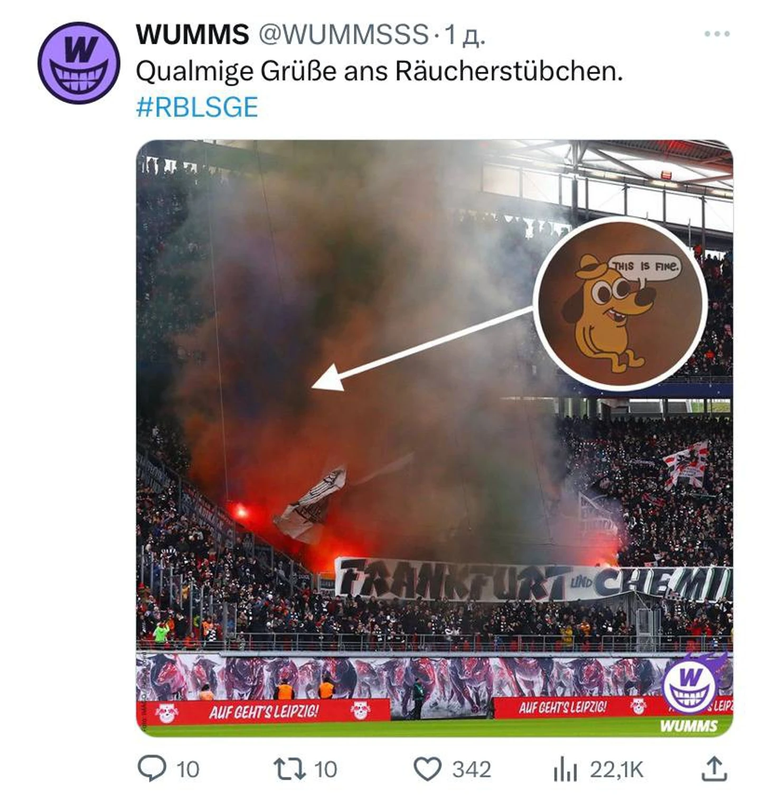Click the repost count 10
The width and height of the screenshot is (771, 803).
point(326,770)
